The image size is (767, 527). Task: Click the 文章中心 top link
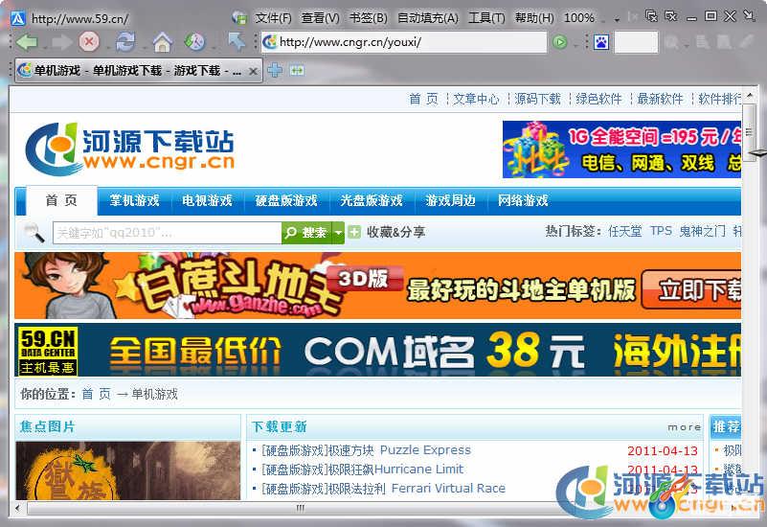tap(476, 100)
